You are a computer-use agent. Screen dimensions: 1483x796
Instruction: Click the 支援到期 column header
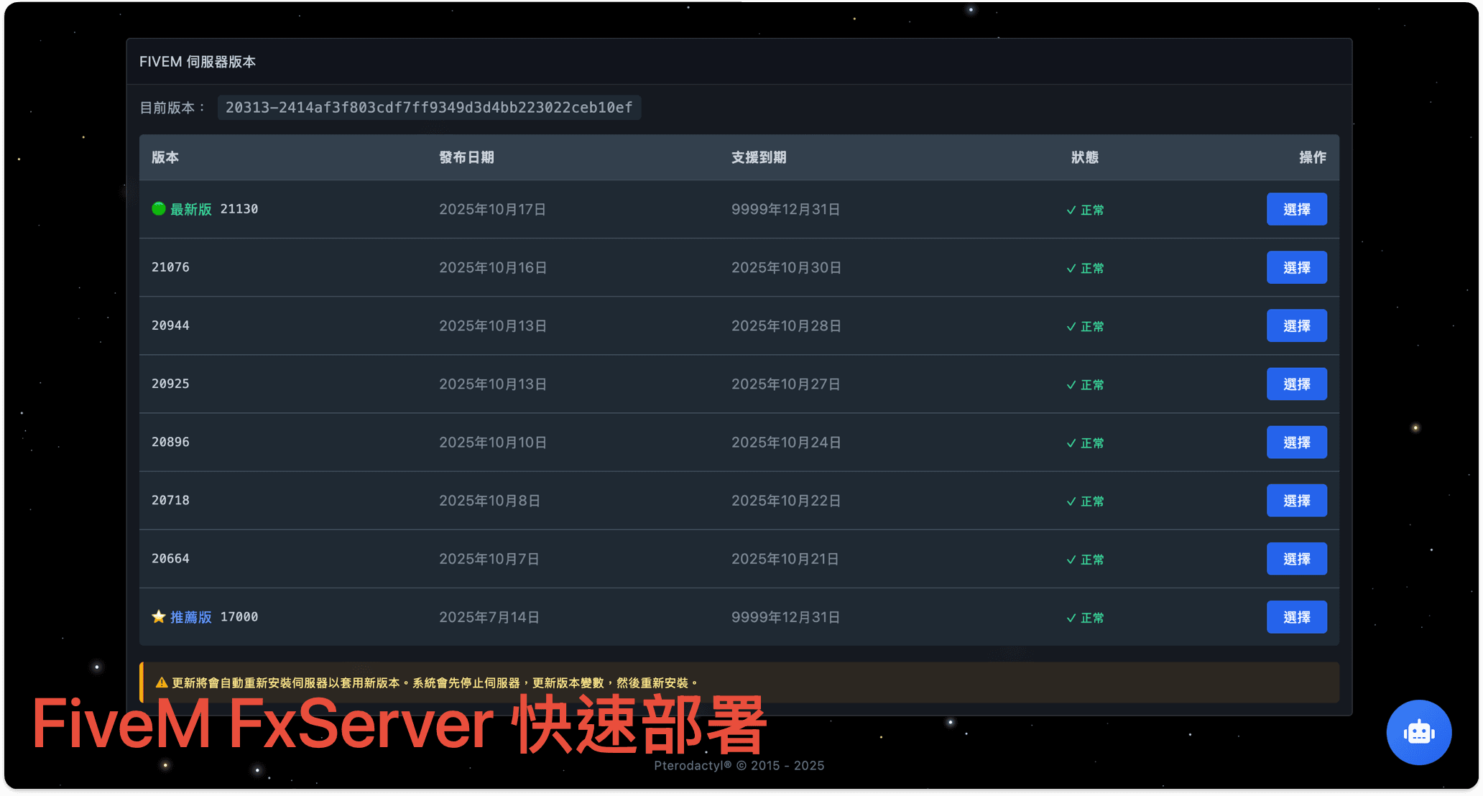[x=759, y=157]
